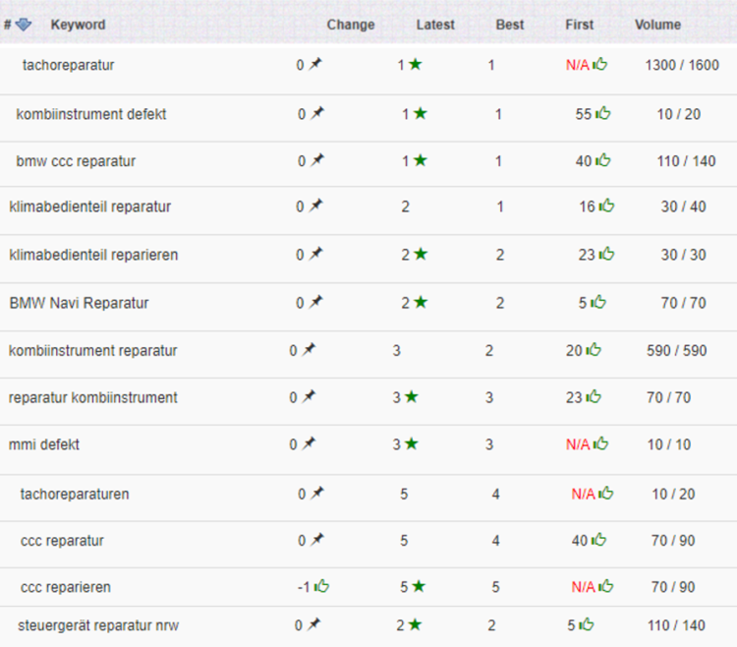Select the keyword bmw ccc reparatur
737x647 pixels.
pos(76,161)
